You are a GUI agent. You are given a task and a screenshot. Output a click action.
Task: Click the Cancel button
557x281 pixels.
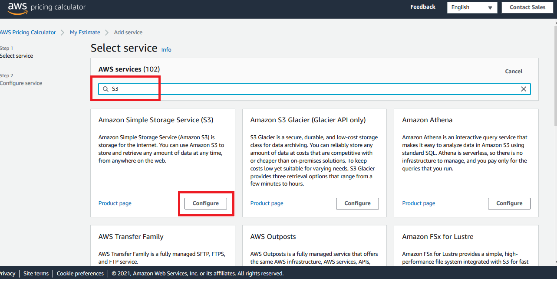coord(514,71)
